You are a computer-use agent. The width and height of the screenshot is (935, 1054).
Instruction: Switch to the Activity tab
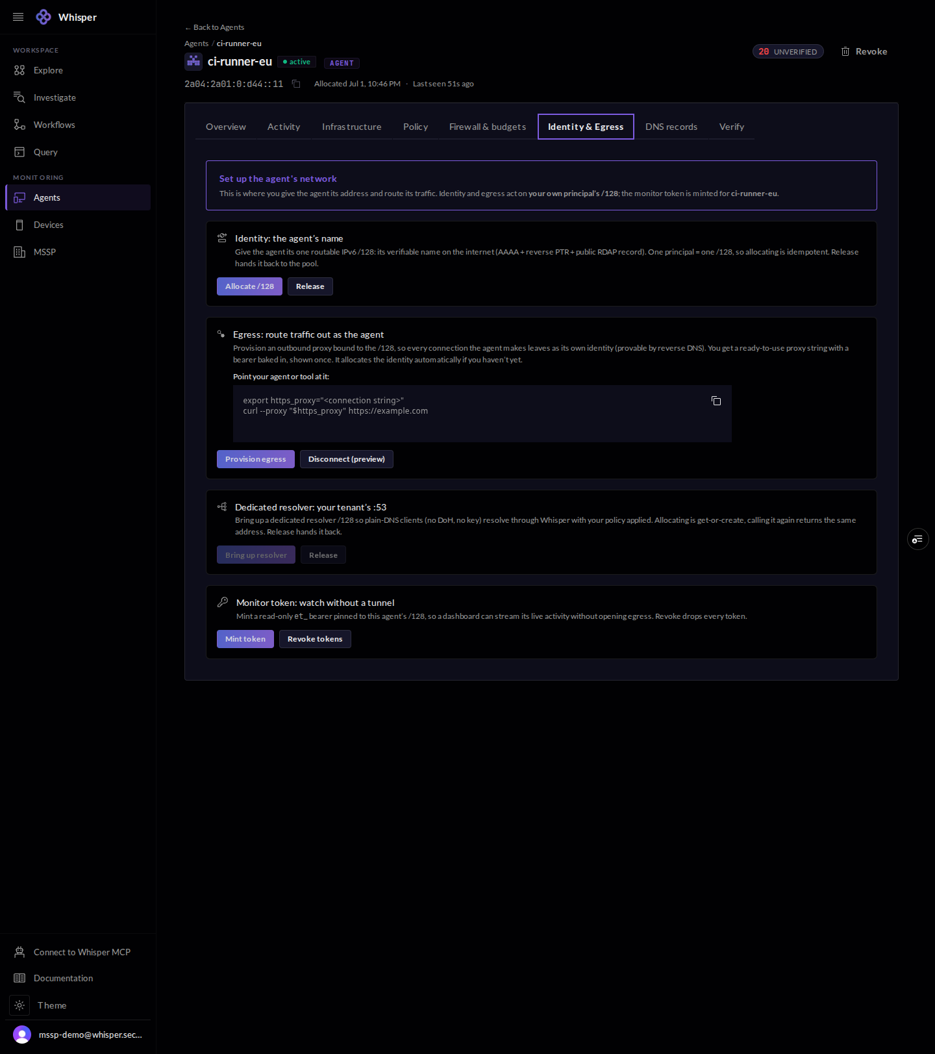(284, 127)
